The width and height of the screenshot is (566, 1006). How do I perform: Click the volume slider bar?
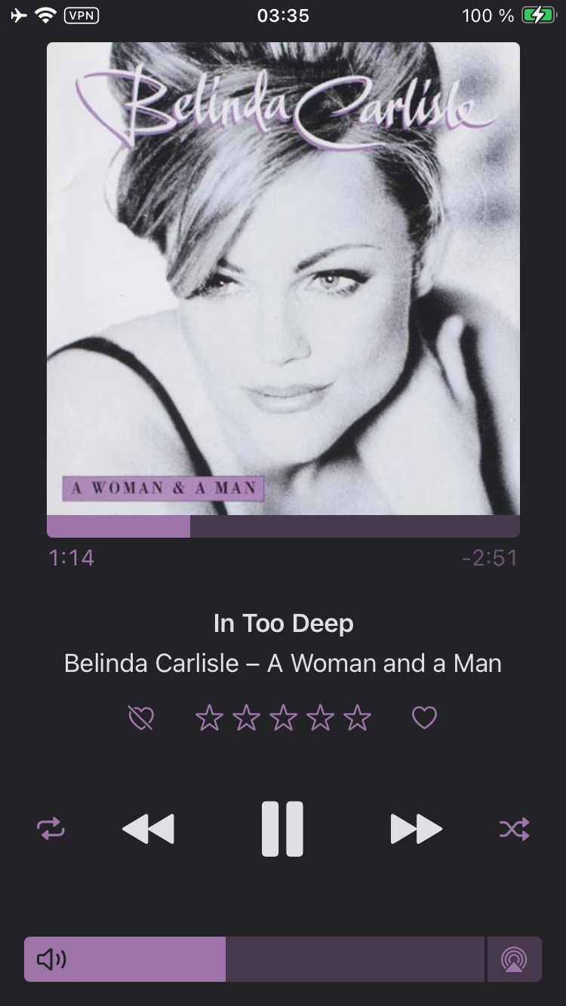pos(254,959)
